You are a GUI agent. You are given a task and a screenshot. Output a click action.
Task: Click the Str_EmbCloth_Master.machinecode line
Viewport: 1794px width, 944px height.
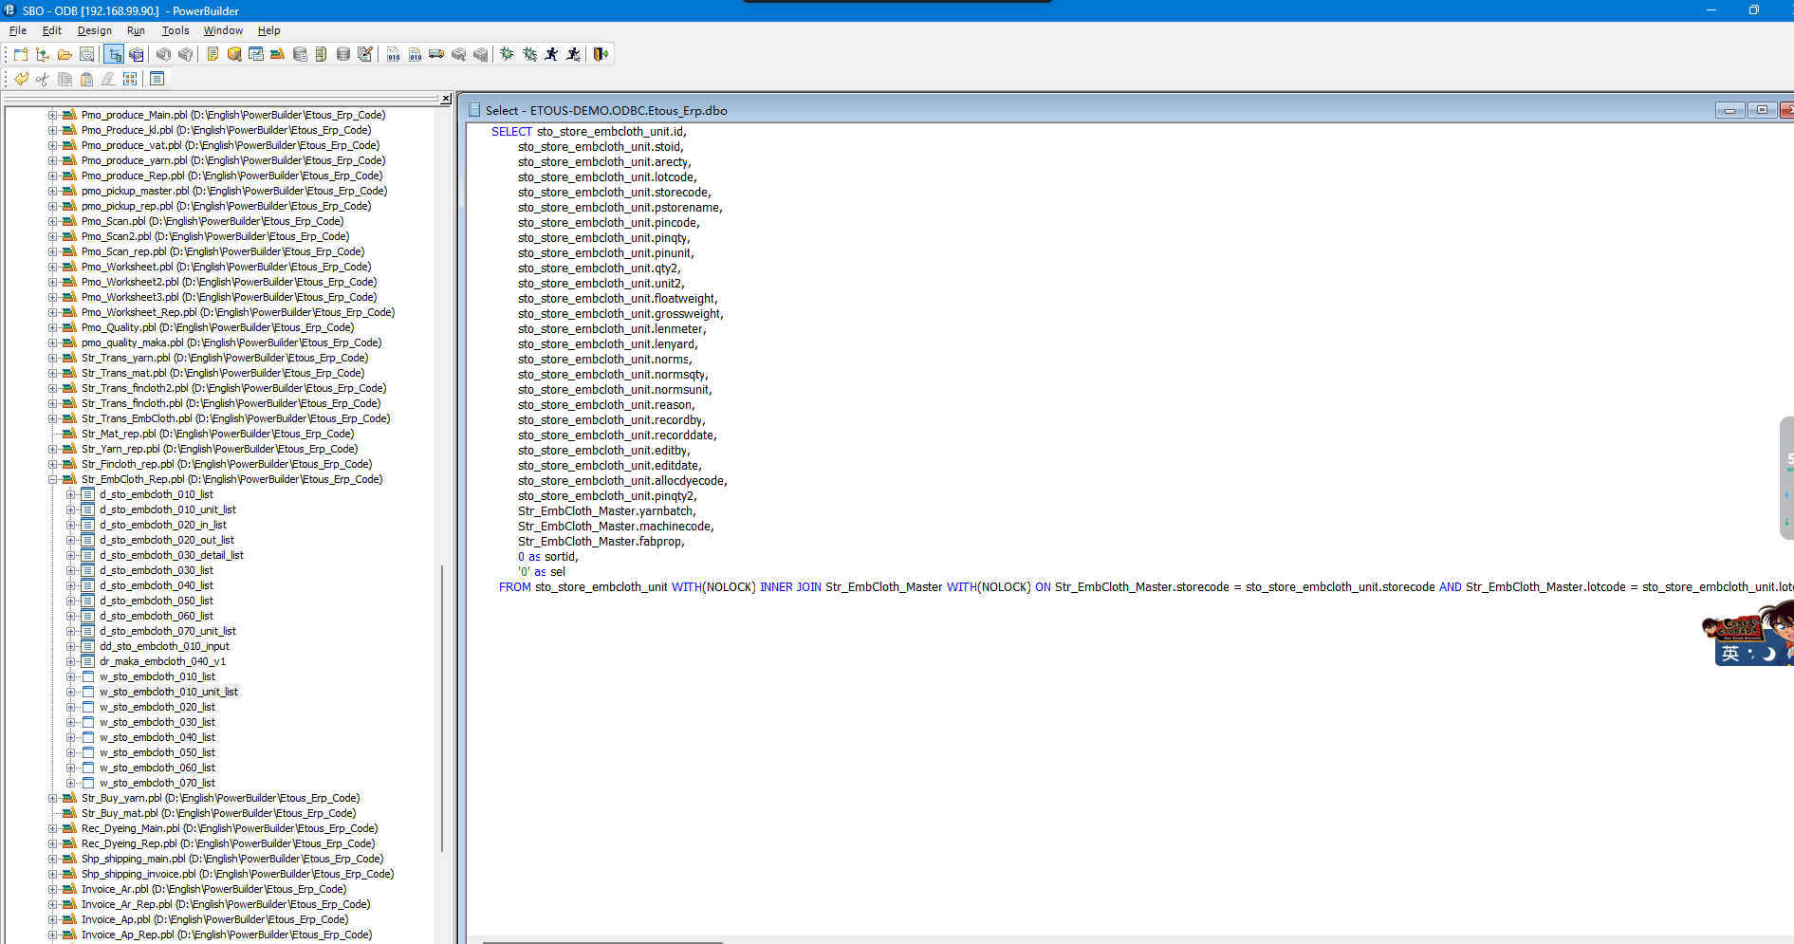coord(616,527)
